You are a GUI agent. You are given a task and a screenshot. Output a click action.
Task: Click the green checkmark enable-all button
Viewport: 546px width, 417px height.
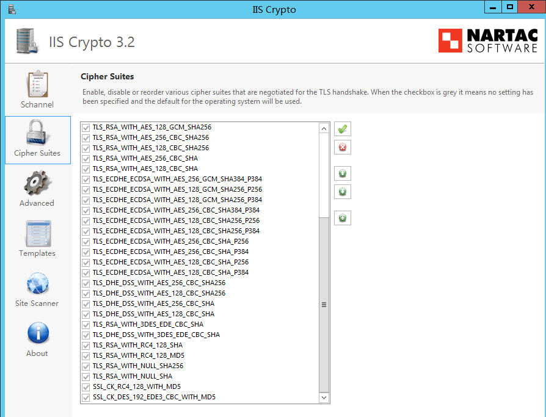[343, 129]
